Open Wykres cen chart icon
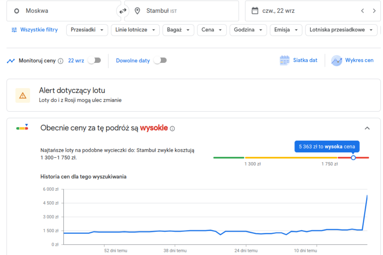 pyautogui.click(x=337, y=61)
